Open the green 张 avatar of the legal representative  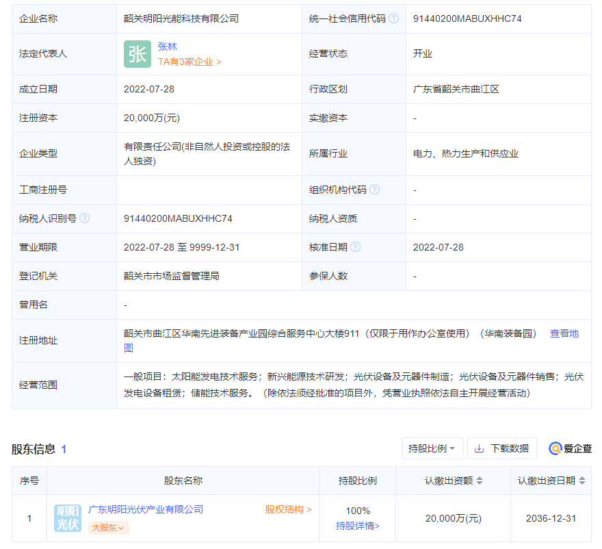pos(137,54)
